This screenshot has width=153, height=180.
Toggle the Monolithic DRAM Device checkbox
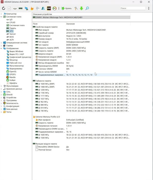tap(37, 147)
